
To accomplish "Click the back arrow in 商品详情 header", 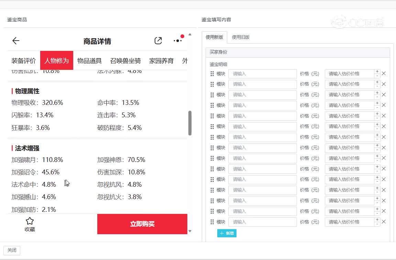I will 16,41.
